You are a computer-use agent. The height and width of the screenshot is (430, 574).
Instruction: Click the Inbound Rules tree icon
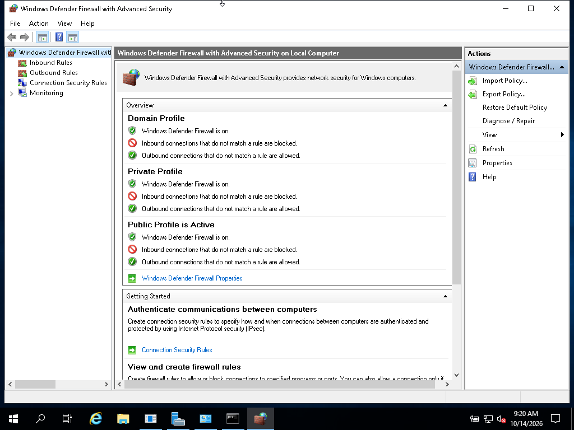22,63
